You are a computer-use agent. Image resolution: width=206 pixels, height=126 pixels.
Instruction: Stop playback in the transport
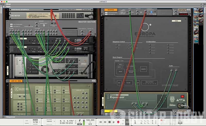coord(109,122)
